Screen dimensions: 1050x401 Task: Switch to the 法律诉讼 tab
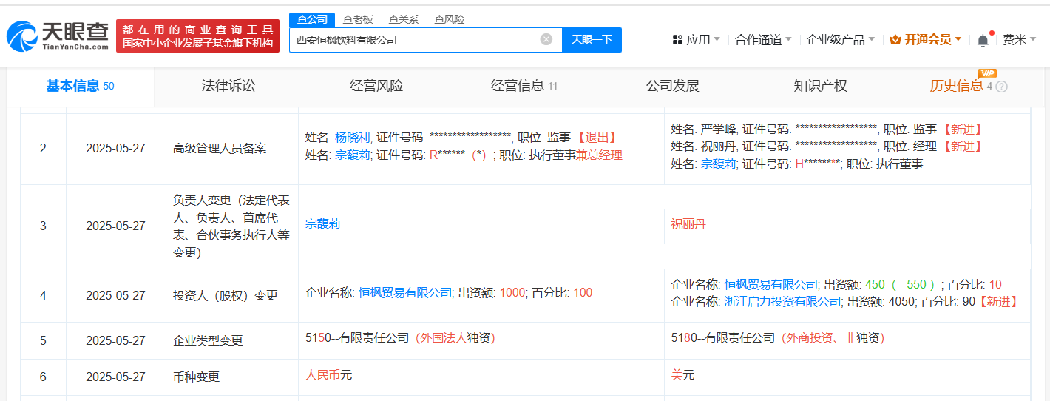(228, 86)
